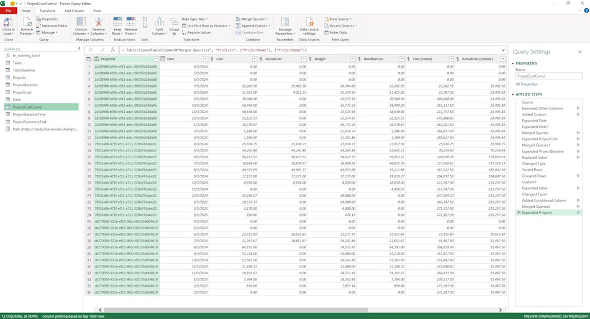Click Replace Values in Transform group
The width and height of the screenshot is (590, 319).
click(x=196, y=33)
